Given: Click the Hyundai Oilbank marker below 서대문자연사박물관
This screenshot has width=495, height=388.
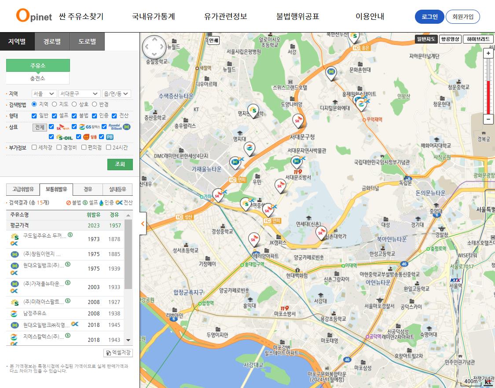Looking at the screenshot, I should point(297,163).
